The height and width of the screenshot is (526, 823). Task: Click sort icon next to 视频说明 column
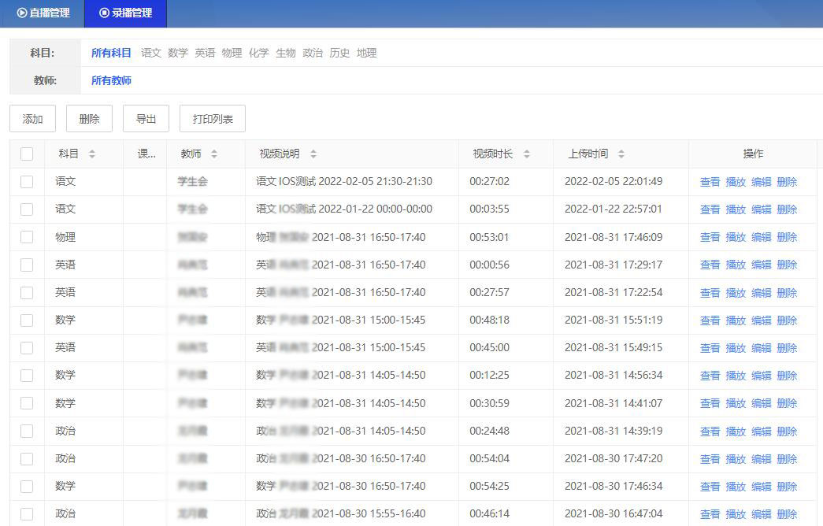coord(313,154)
